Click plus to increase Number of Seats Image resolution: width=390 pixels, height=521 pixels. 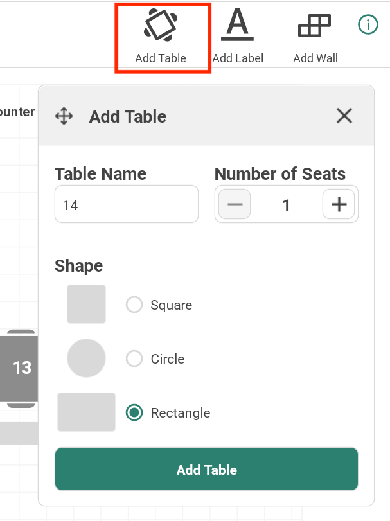point(339,204)
